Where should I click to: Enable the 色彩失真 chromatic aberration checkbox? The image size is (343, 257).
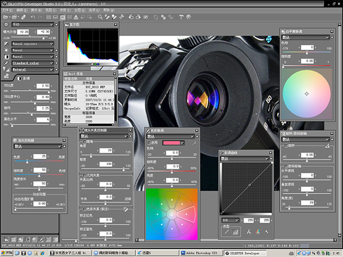[x=84, y=209]
